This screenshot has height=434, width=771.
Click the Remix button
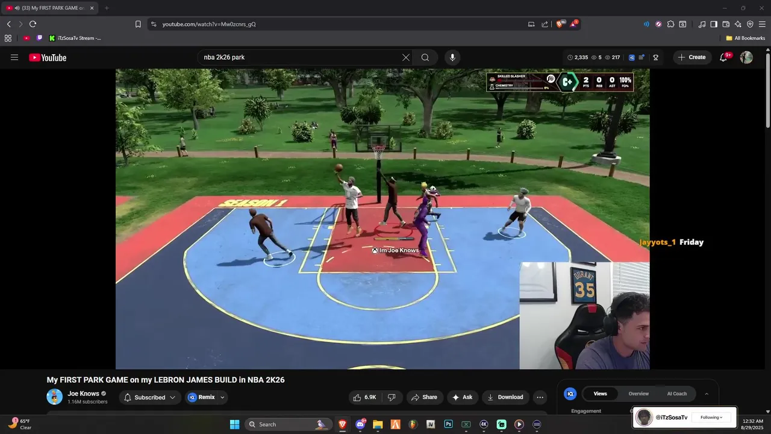(x=202, y=397)
